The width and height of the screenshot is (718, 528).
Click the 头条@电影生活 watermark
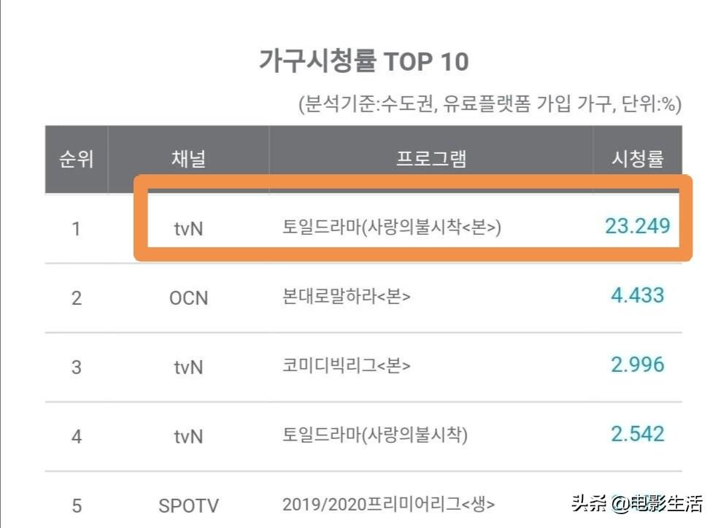click(x=637, y=503)
